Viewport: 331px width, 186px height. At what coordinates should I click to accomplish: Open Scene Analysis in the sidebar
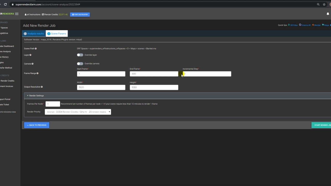(x=5, y=52)
